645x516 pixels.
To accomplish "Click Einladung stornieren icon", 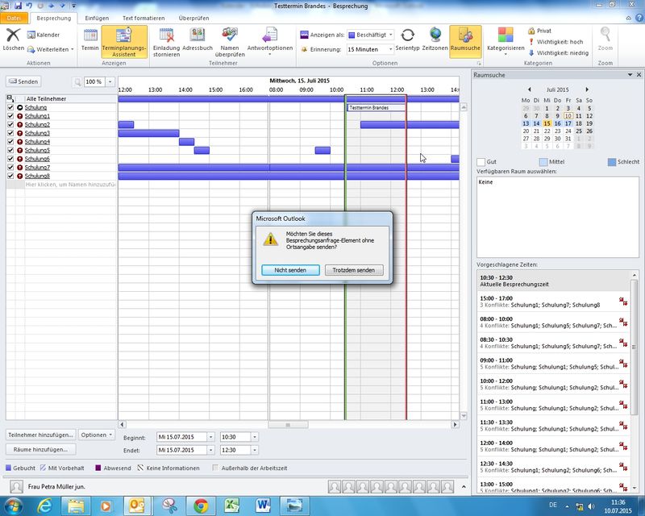I will coord(166,35).
